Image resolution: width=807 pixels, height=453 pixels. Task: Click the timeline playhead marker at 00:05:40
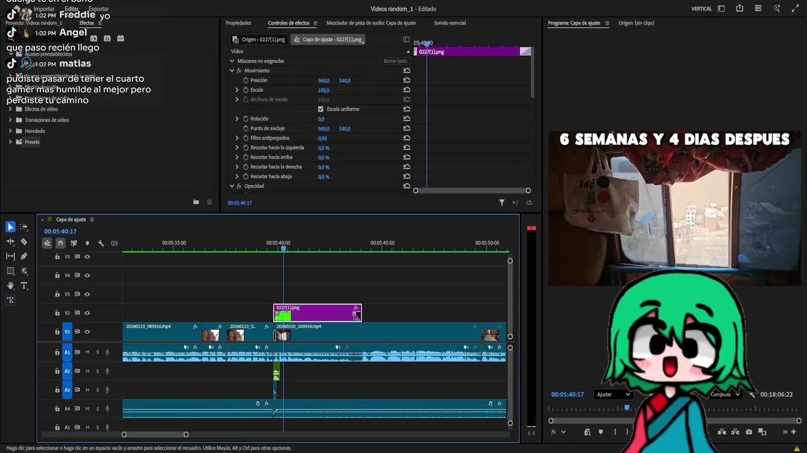click(283, 249)
